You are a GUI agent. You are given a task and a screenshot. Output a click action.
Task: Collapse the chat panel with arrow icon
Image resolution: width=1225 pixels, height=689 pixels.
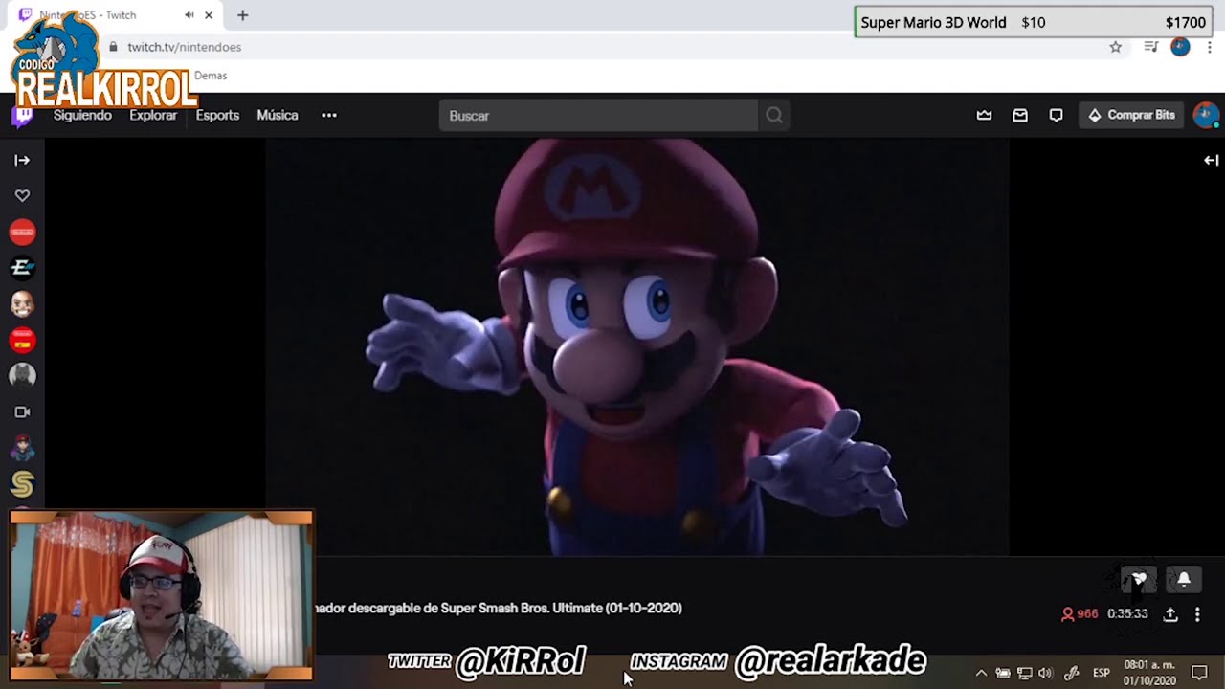pos(1211,160)
